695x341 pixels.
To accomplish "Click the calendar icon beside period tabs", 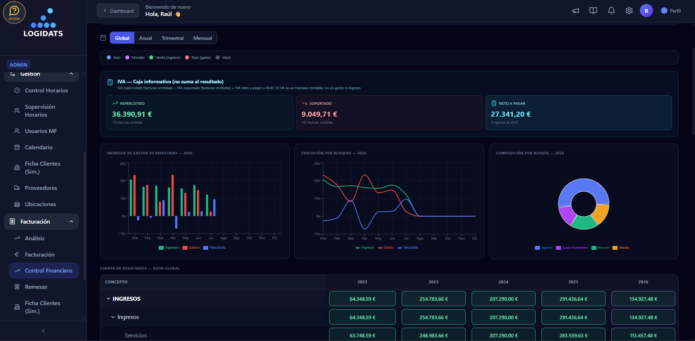I will point(103,38).
